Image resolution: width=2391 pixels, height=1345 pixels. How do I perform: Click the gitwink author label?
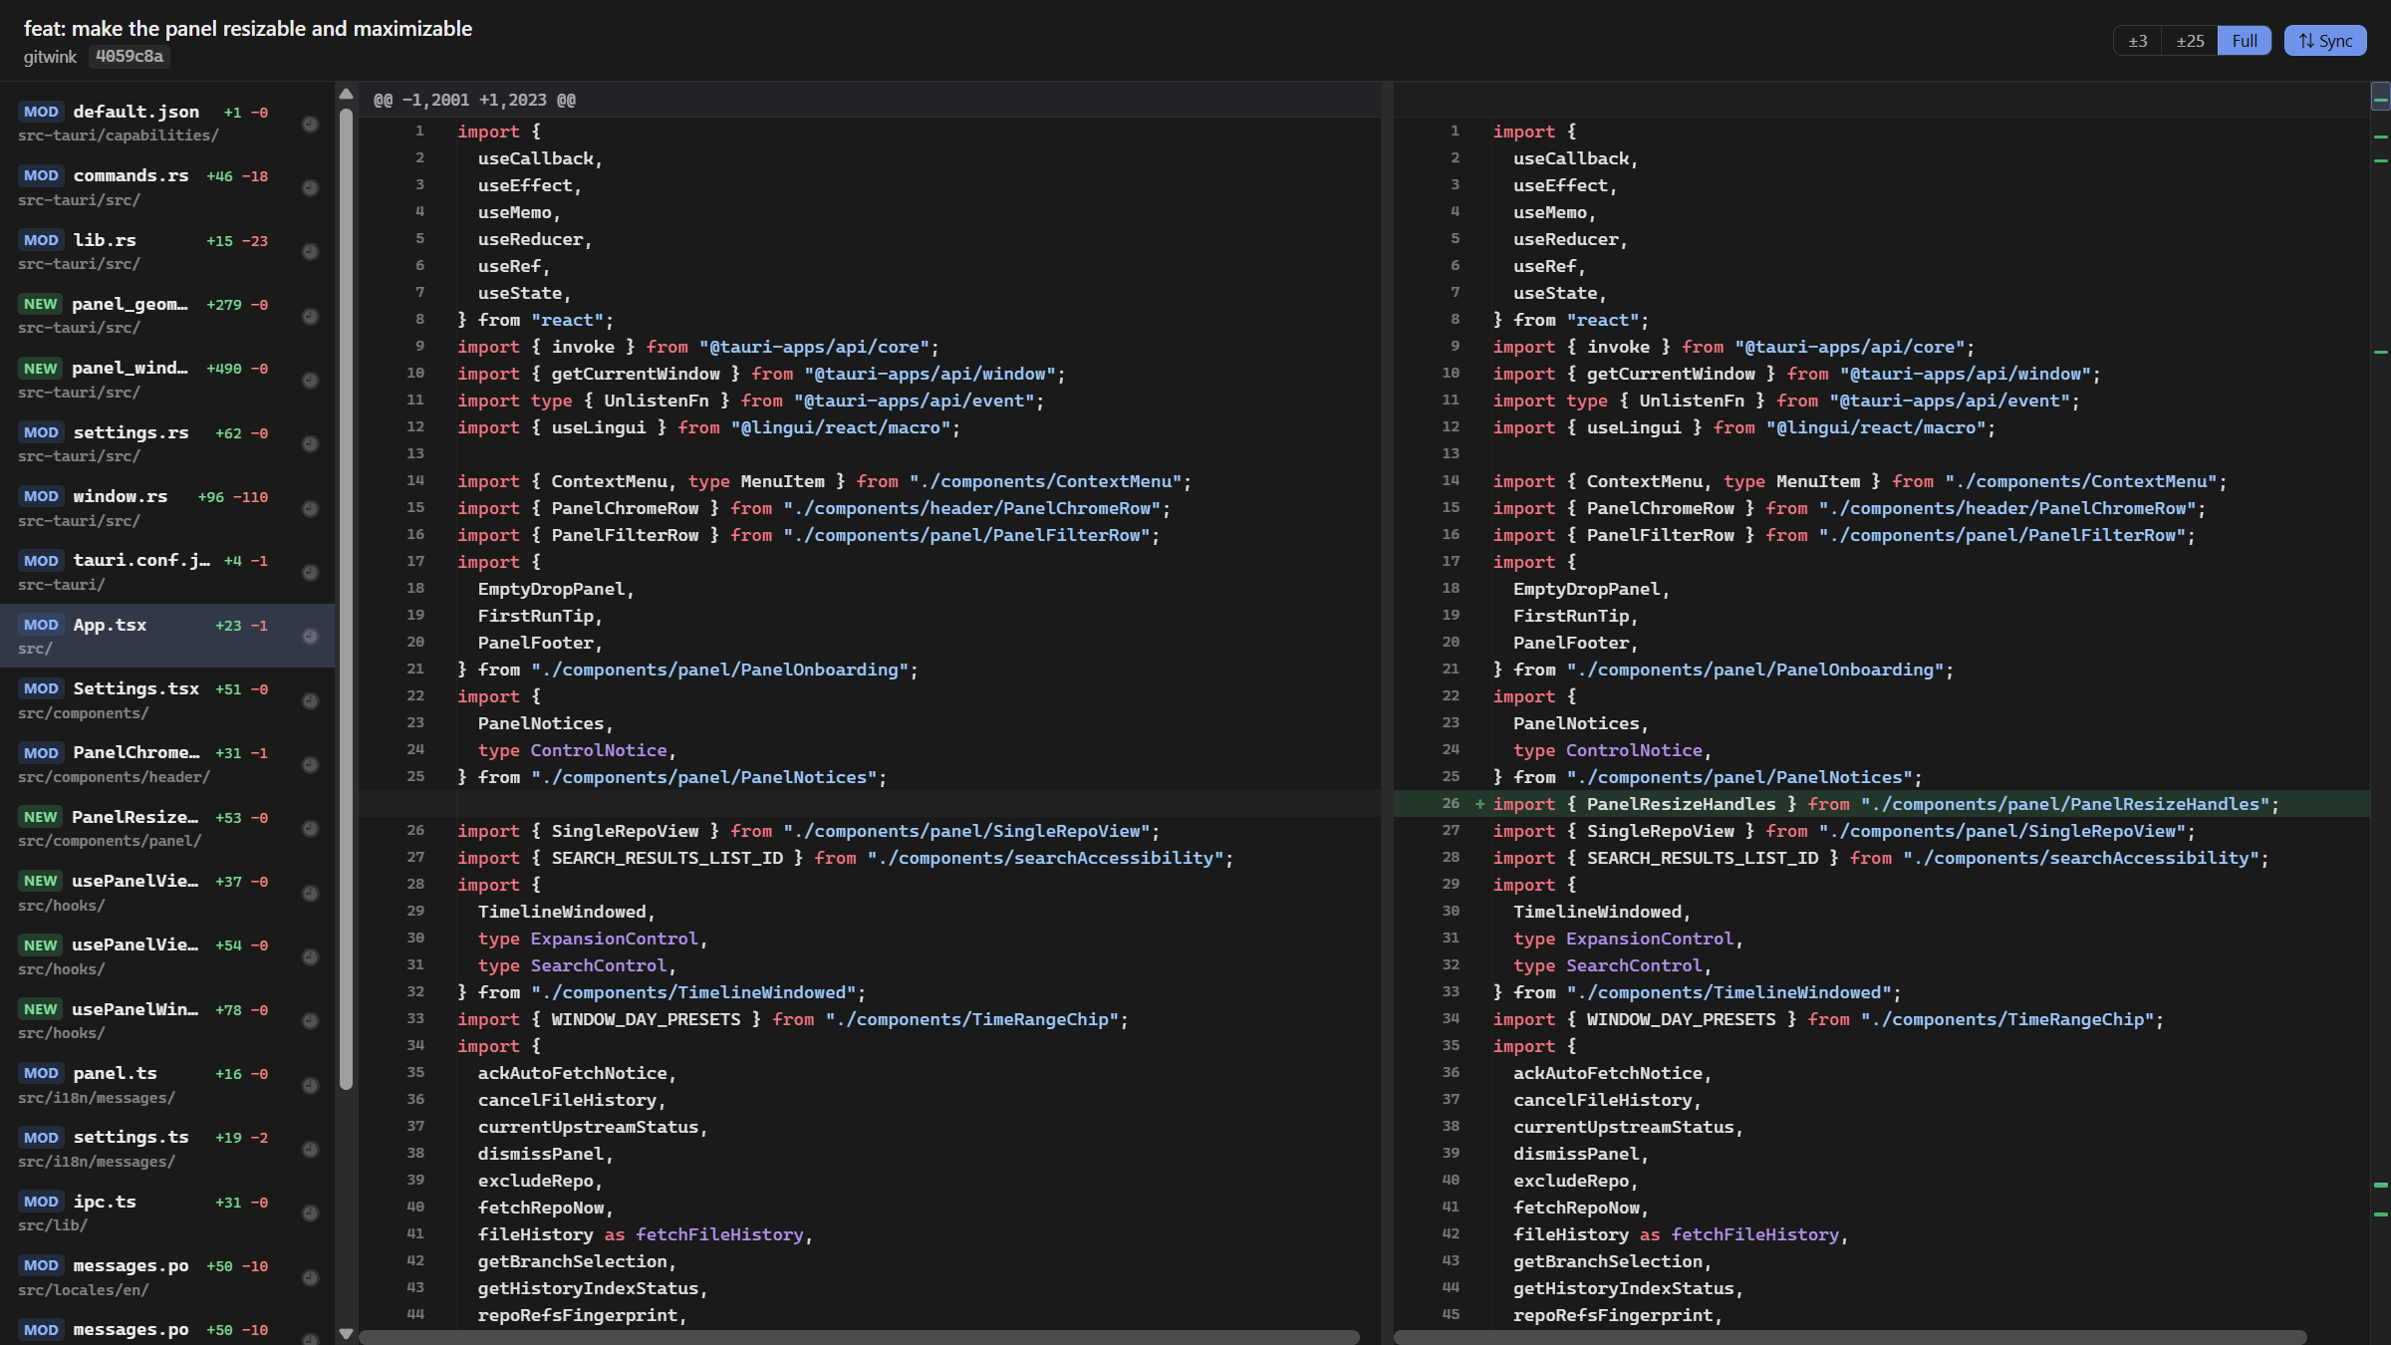[x=50, y=57]
